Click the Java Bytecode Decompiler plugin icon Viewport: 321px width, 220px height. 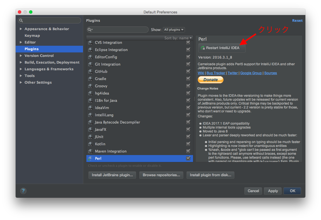pos(90,122)
